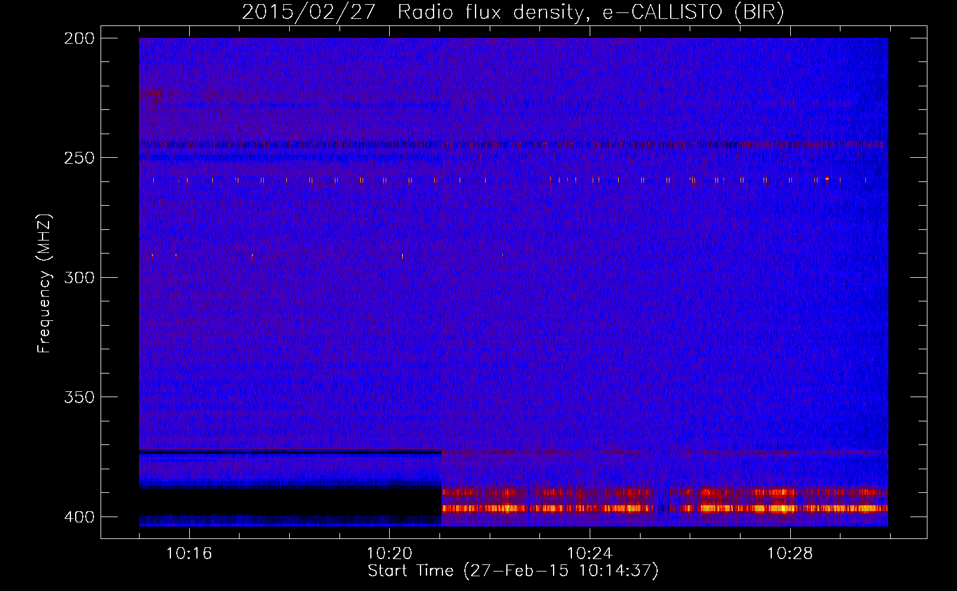957x591 pixels.
Task: Click the 'Start Time (27-Feb-15 10:14:37)' label
Action: (513, 571)
